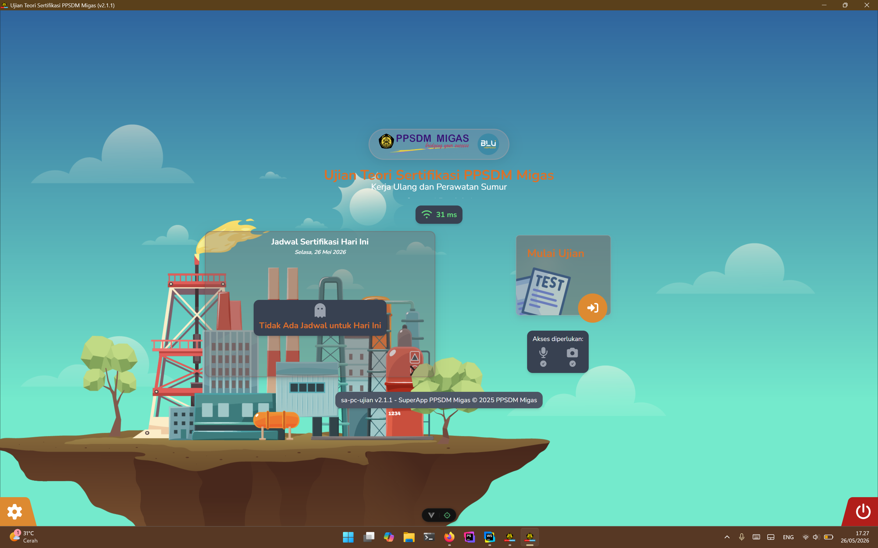Click the orange login arrow button

click(592, 308)
